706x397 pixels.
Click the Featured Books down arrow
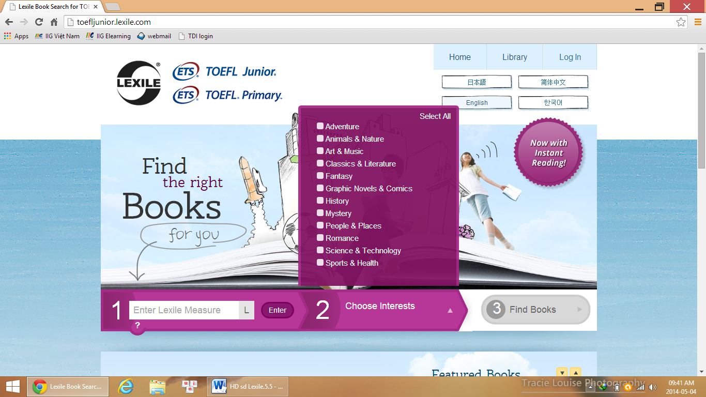click(x=562, y=372)
